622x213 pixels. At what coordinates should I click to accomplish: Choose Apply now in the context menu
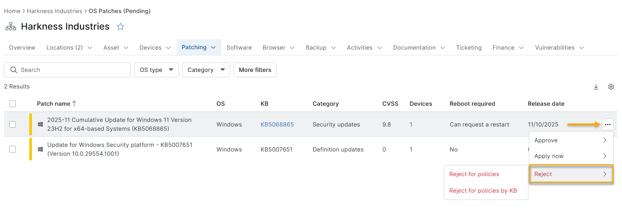(571, 156)
